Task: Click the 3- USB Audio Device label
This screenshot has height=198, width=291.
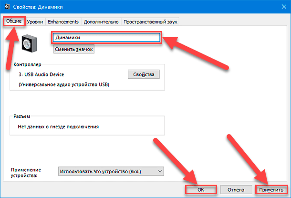Action: click(x=41, y=74)
